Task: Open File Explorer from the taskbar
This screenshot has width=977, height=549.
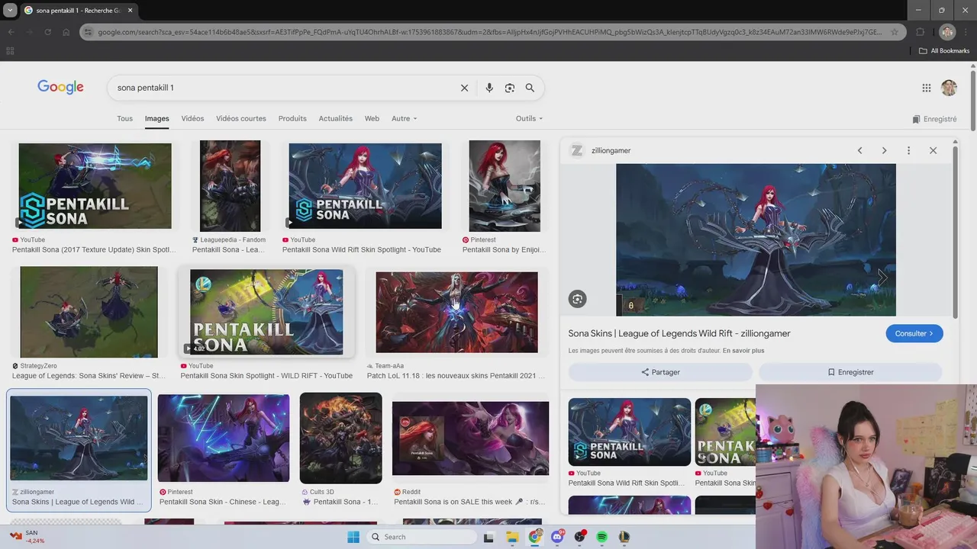Action: point(512,537)
